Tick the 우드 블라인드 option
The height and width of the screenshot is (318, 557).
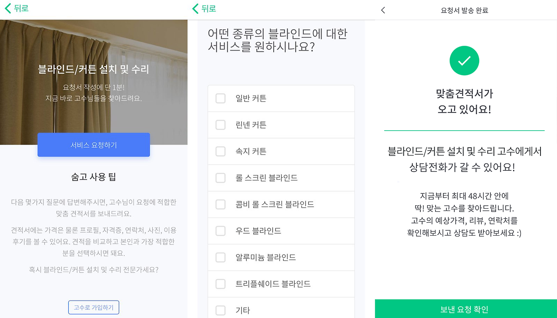click(x=220, y=231)
